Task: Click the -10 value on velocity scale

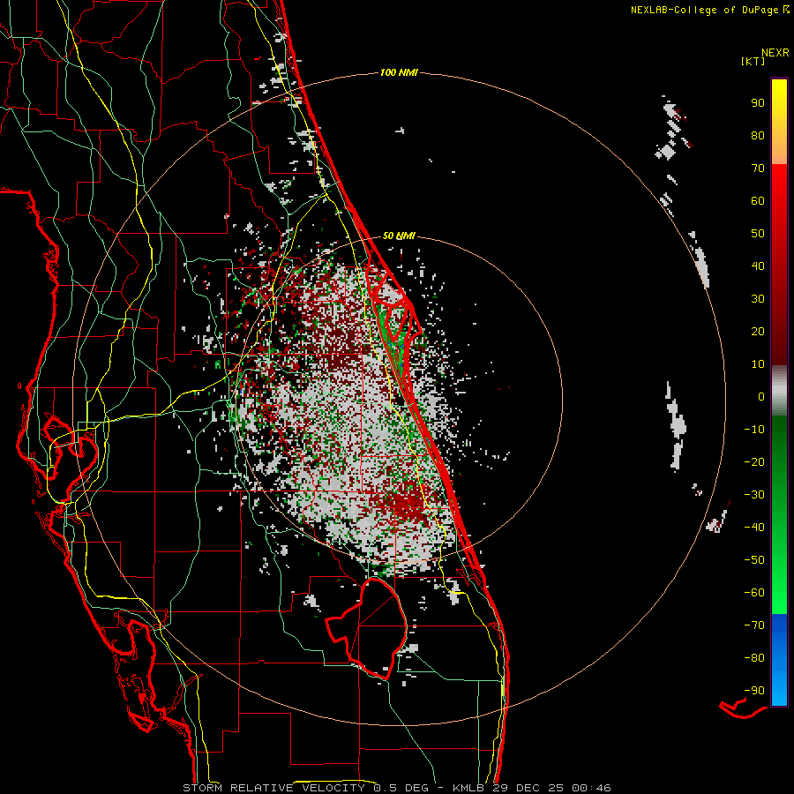Action: (754, 430)
